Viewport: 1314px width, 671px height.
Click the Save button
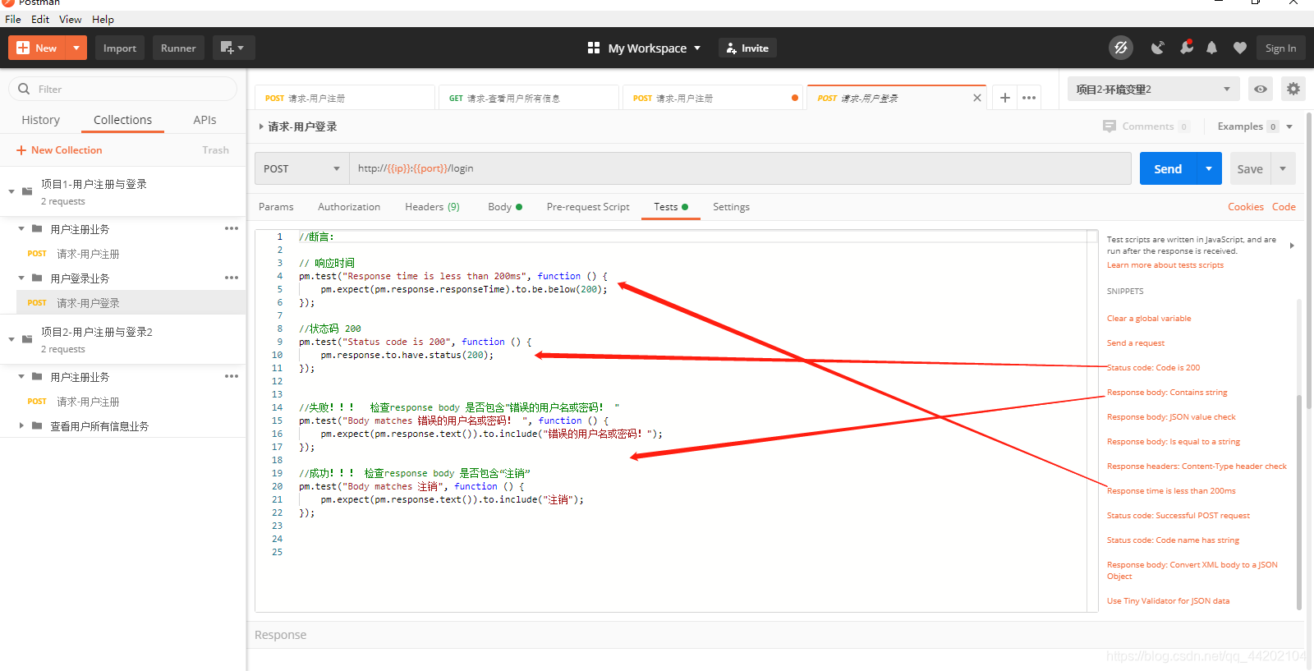[x=1250, y=168]
